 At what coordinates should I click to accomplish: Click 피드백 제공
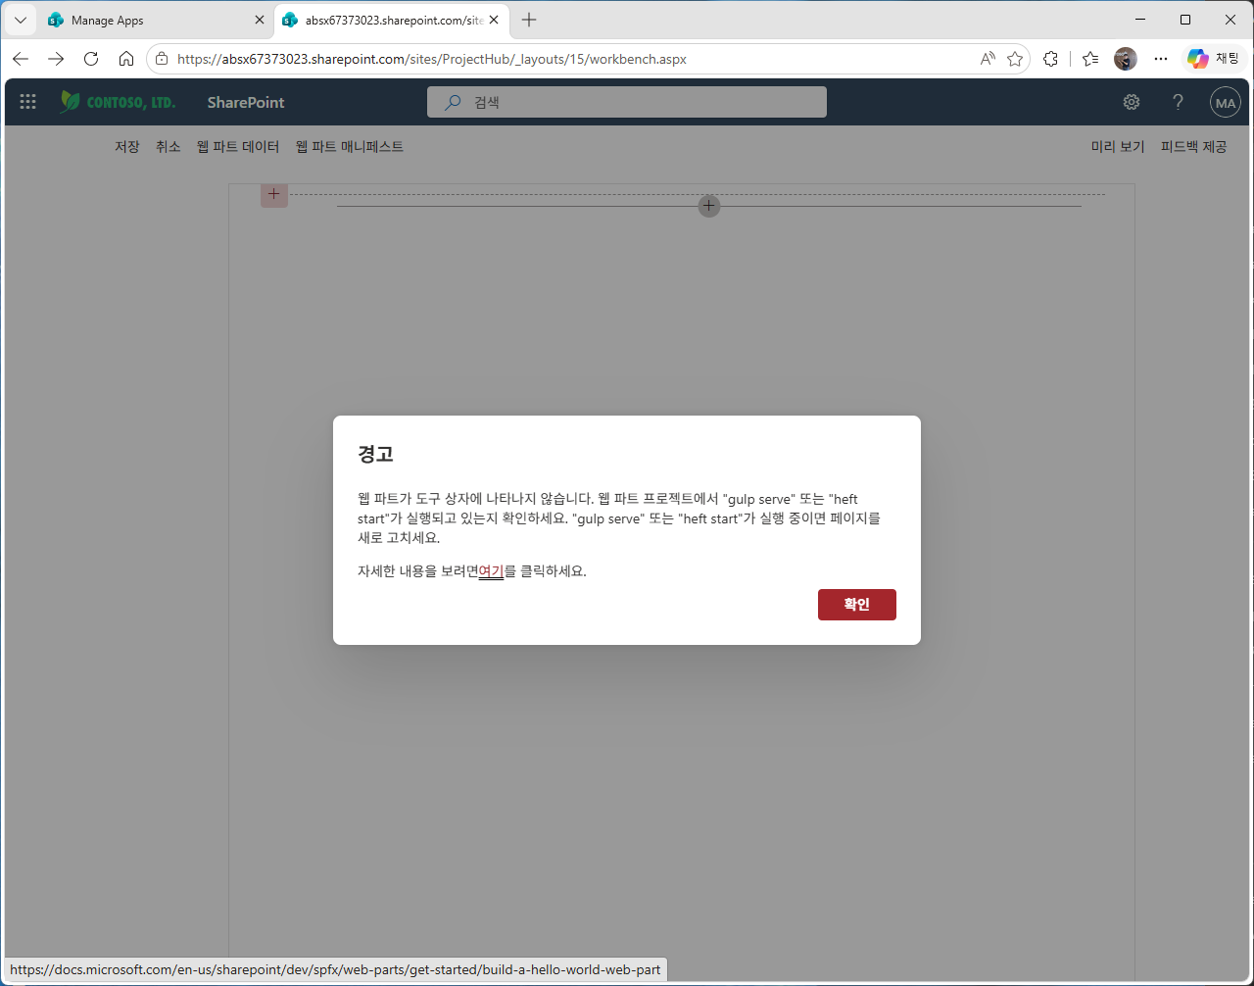[1193, 147]
